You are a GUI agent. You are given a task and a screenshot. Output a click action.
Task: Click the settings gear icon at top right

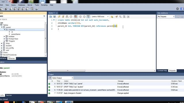tap(177, 9)
